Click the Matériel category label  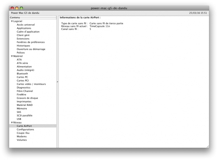click(x=18, y=56)
